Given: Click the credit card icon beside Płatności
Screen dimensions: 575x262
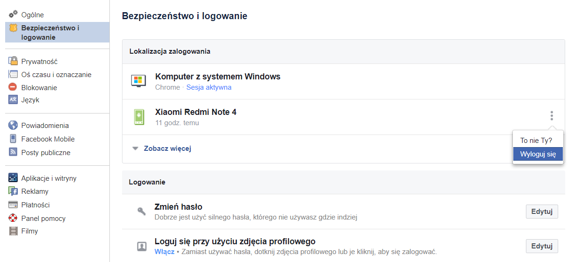Looking at the screenshot, I should click(13, 205).
